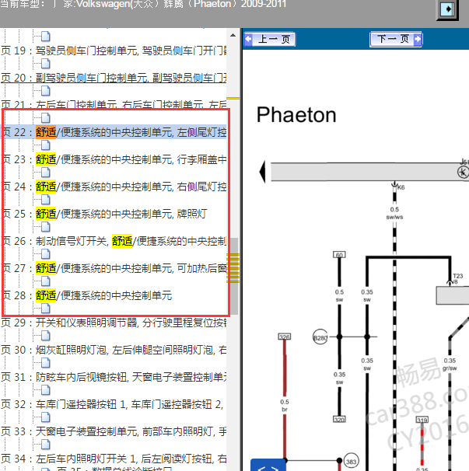The width and height of the screenshot is (469, 471).
Task: Click the Phaeton diagram title
Action: pos(296,115)
